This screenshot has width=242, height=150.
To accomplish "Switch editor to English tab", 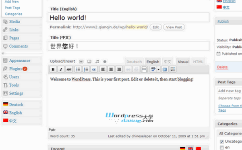I will click(x=153, y=62).
